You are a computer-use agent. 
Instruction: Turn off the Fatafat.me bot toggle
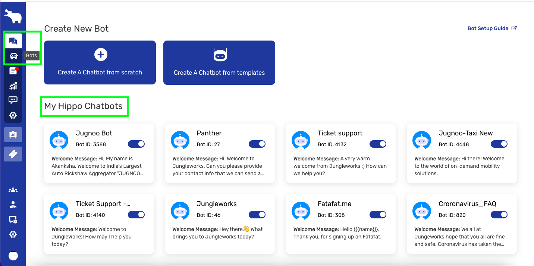pyautogui.click(x=378, y=215)
